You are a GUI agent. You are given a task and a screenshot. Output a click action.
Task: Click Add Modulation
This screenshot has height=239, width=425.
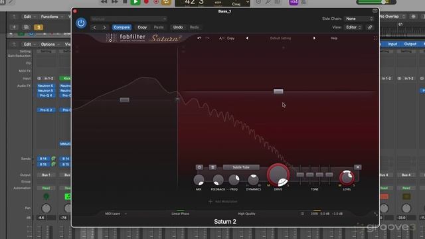[223, 201]
